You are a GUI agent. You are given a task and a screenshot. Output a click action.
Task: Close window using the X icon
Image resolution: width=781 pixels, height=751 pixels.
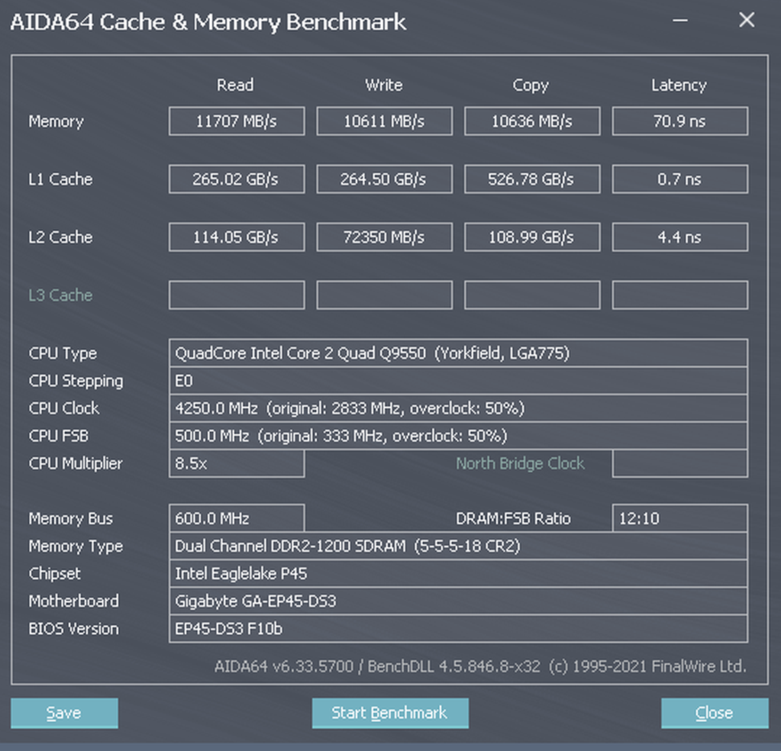(x=747, y=20)
